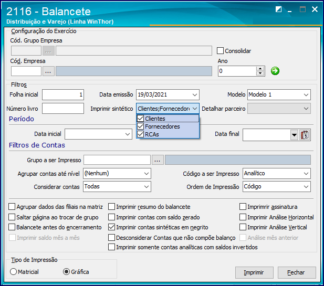Uncheck Clientes in the dropdown list
The width and height of the screenshot is (324, 286).
[x=141, y=119]
